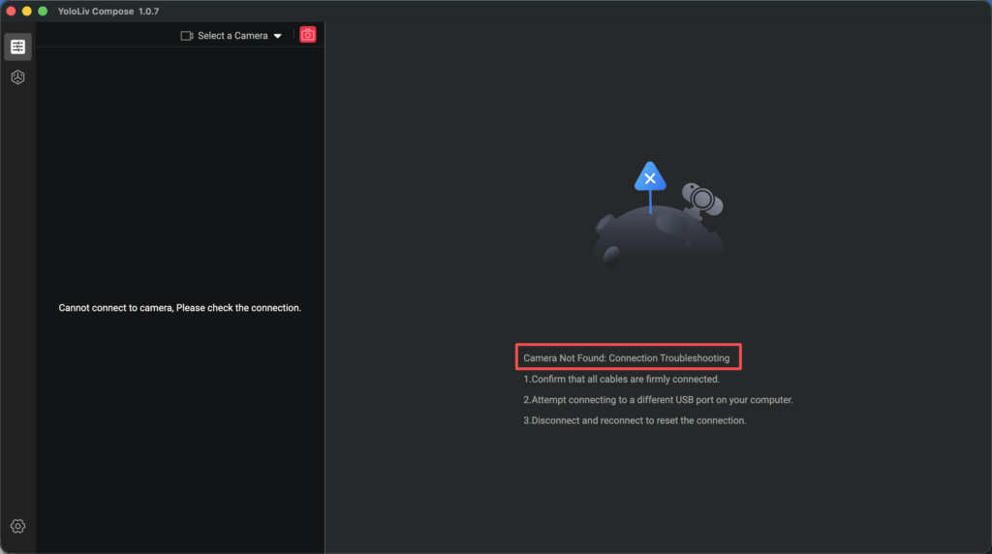992x554 pixels.
Task: Select the different USB port troubleshooting step
Action: click(658, 400)
